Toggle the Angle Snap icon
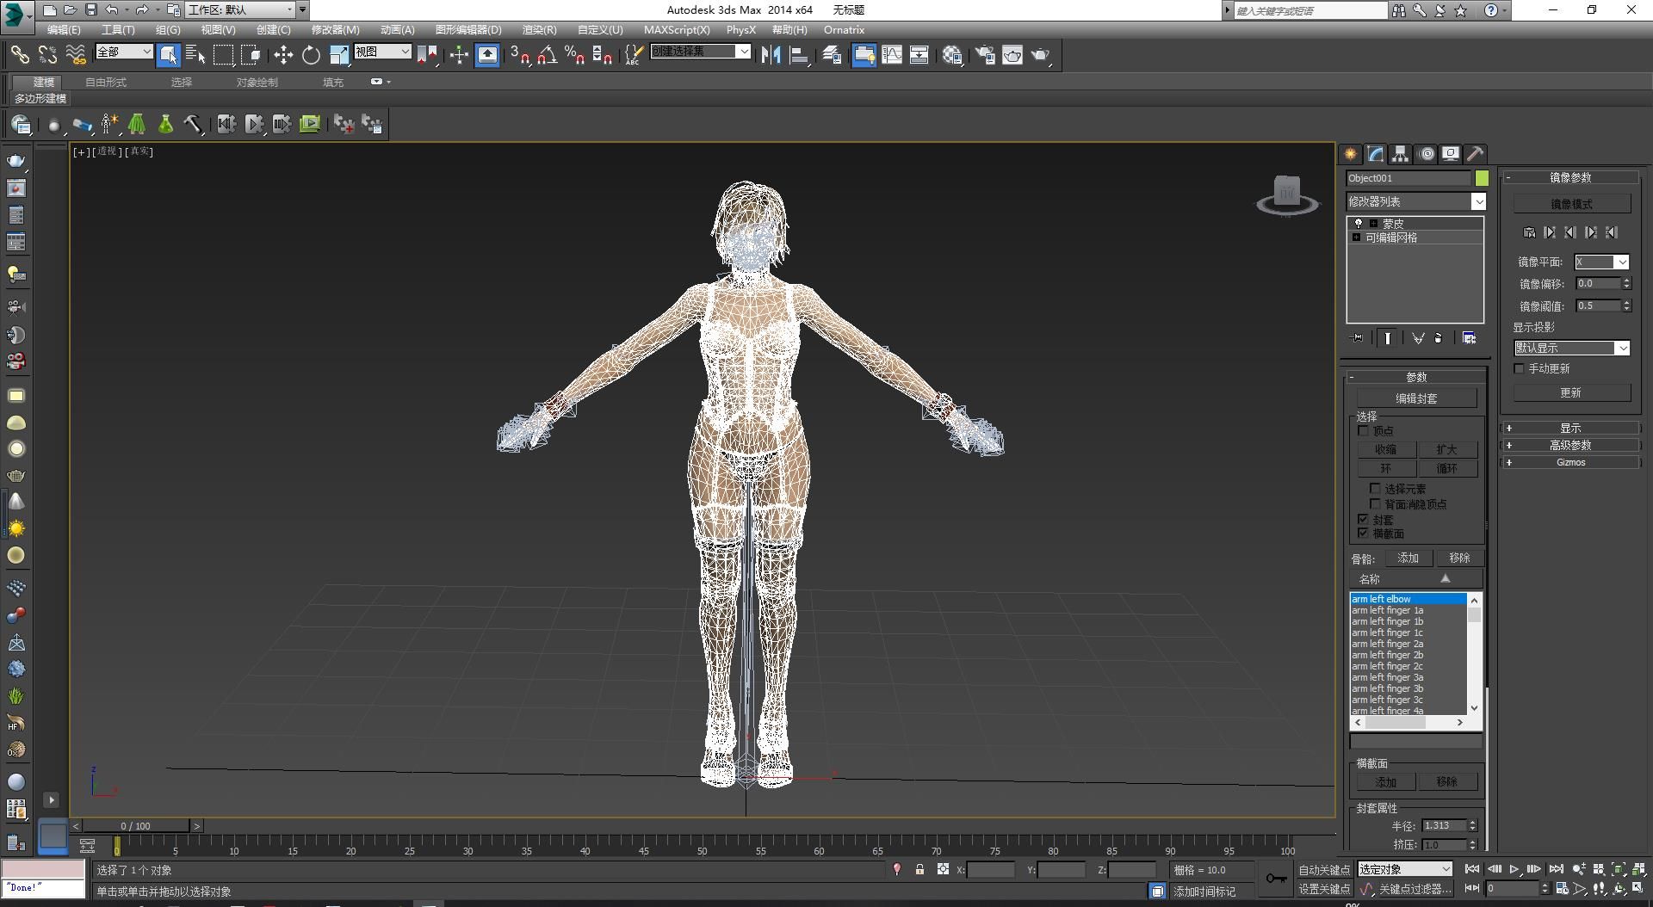 click(x=547, y=55)
